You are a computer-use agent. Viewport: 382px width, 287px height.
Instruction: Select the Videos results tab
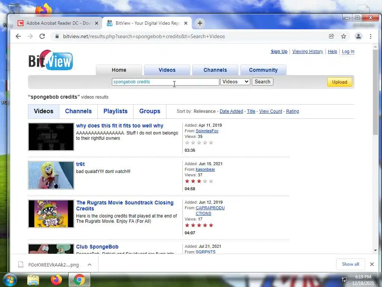pos(44,111)
